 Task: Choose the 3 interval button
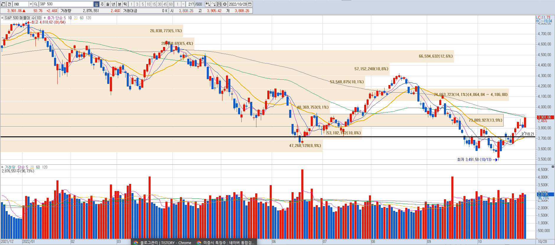[137, 4]
